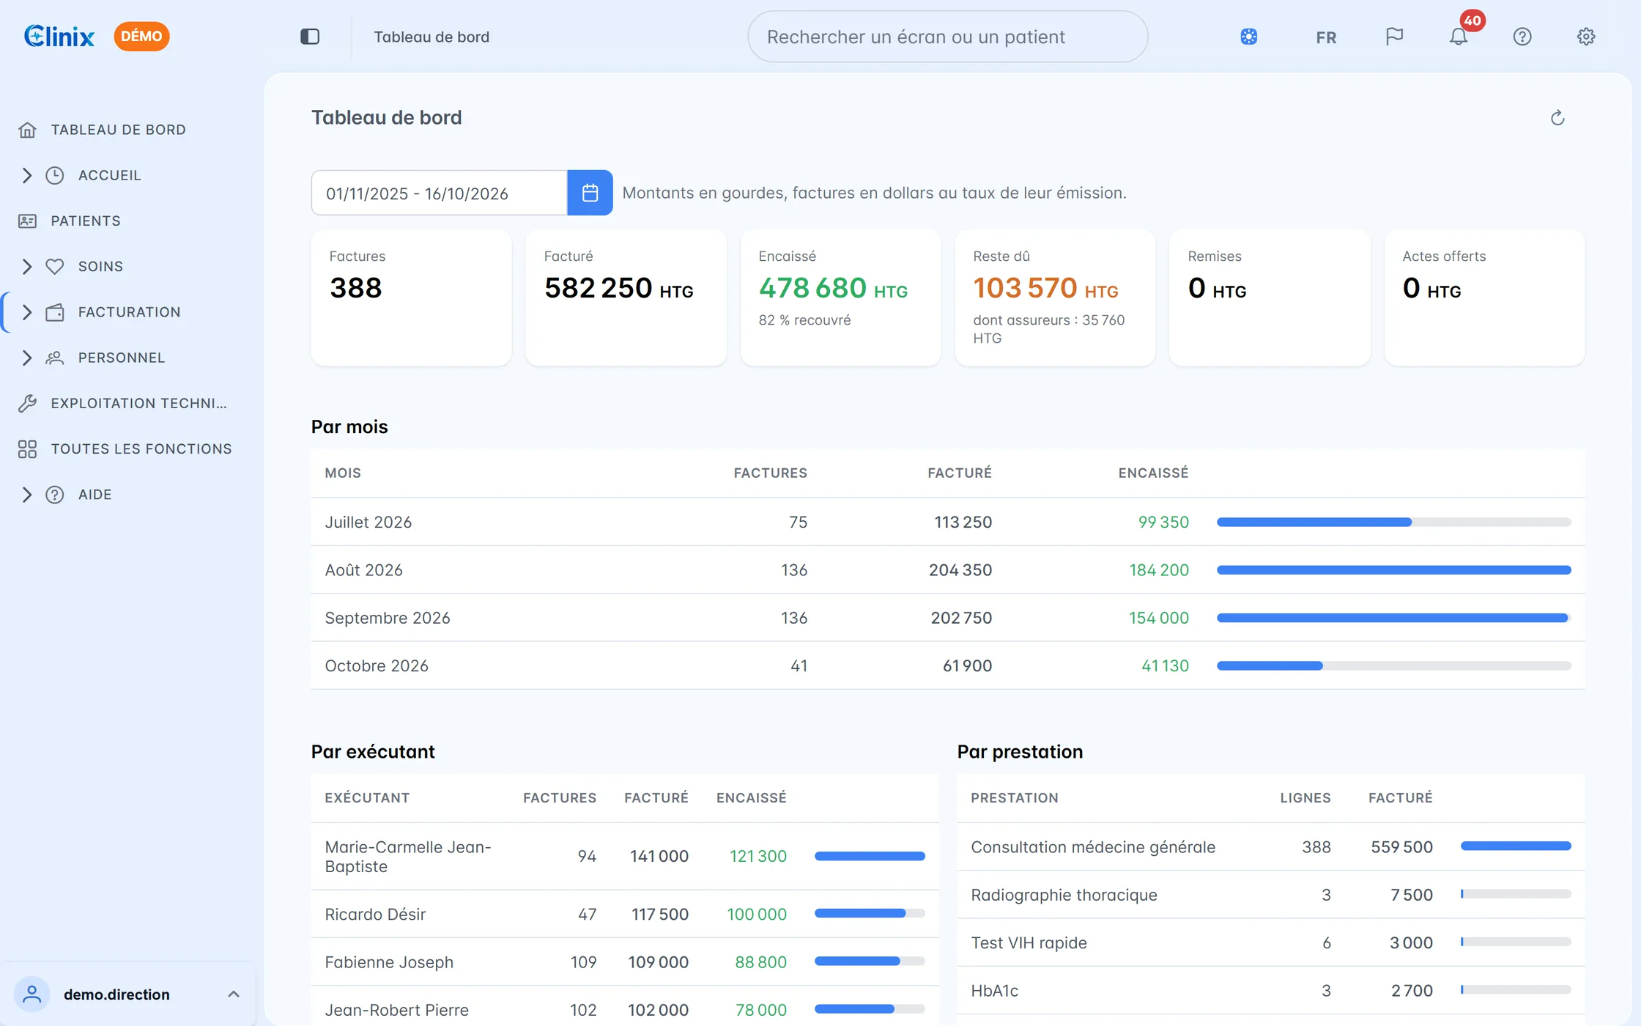
Task: Click the grid icon for Toutes les fonctions
Action: pos(27,449)
